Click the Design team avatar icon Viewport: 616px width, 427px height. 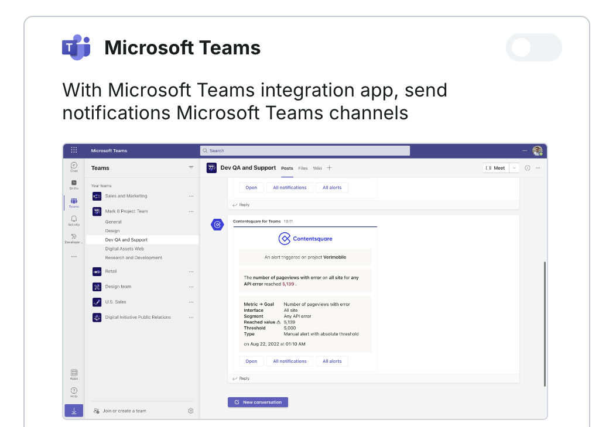(x=97, y=287)
